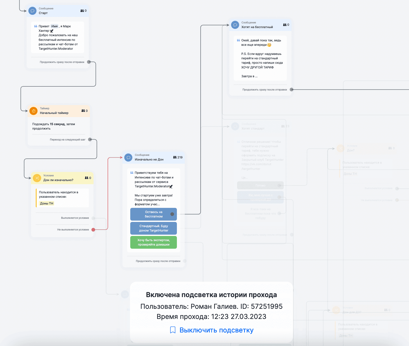The width and height of the screenshot is (409, 346).
Task: Click the user count icon on Изначально не Дон
Action: point(175,157)
